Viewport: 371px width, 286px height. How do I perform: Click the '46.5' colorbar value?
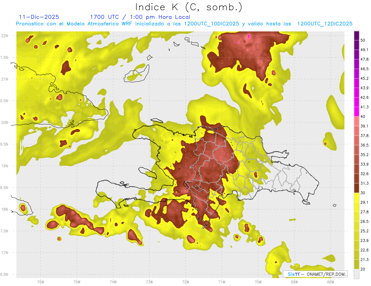(x=365, y=69)
